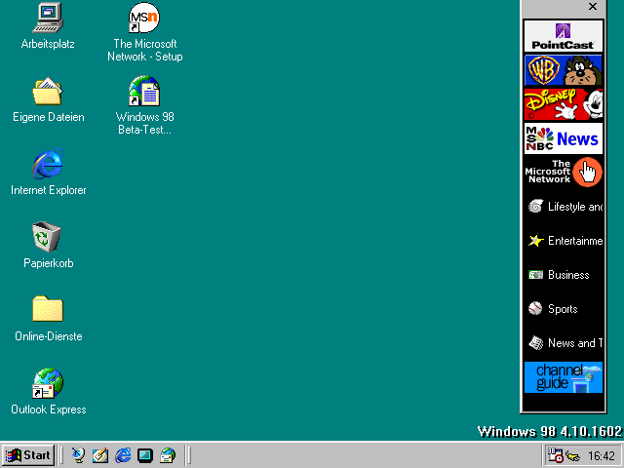Select the Internet Explorer desktop icon

click(x=48, y=165)
